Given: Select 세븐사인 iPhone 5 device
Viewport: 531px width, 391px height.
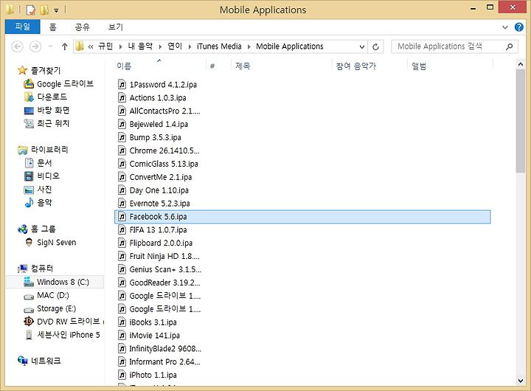Looking at the screenshot, I should pyautogui.click(x=63, y=335).
